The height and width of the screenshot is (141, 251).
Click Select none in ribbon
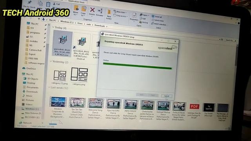pos(158,20)
